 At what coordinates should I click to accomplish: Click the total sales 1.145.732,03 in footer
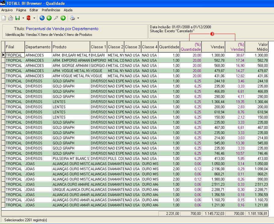pos(214,214)
